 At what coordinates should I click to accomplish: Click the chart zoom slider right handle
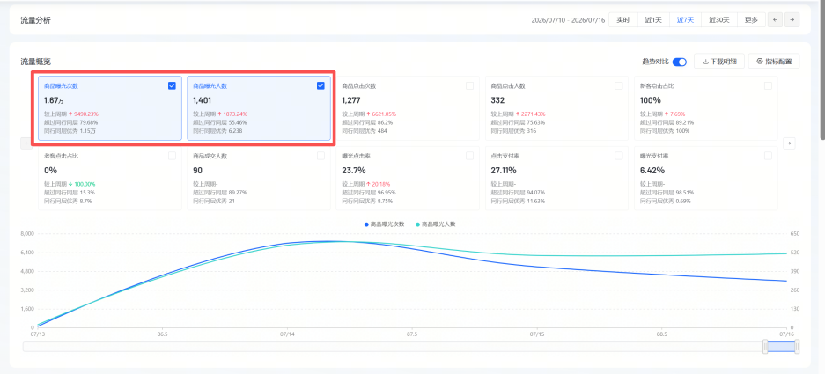coord(797,346)
